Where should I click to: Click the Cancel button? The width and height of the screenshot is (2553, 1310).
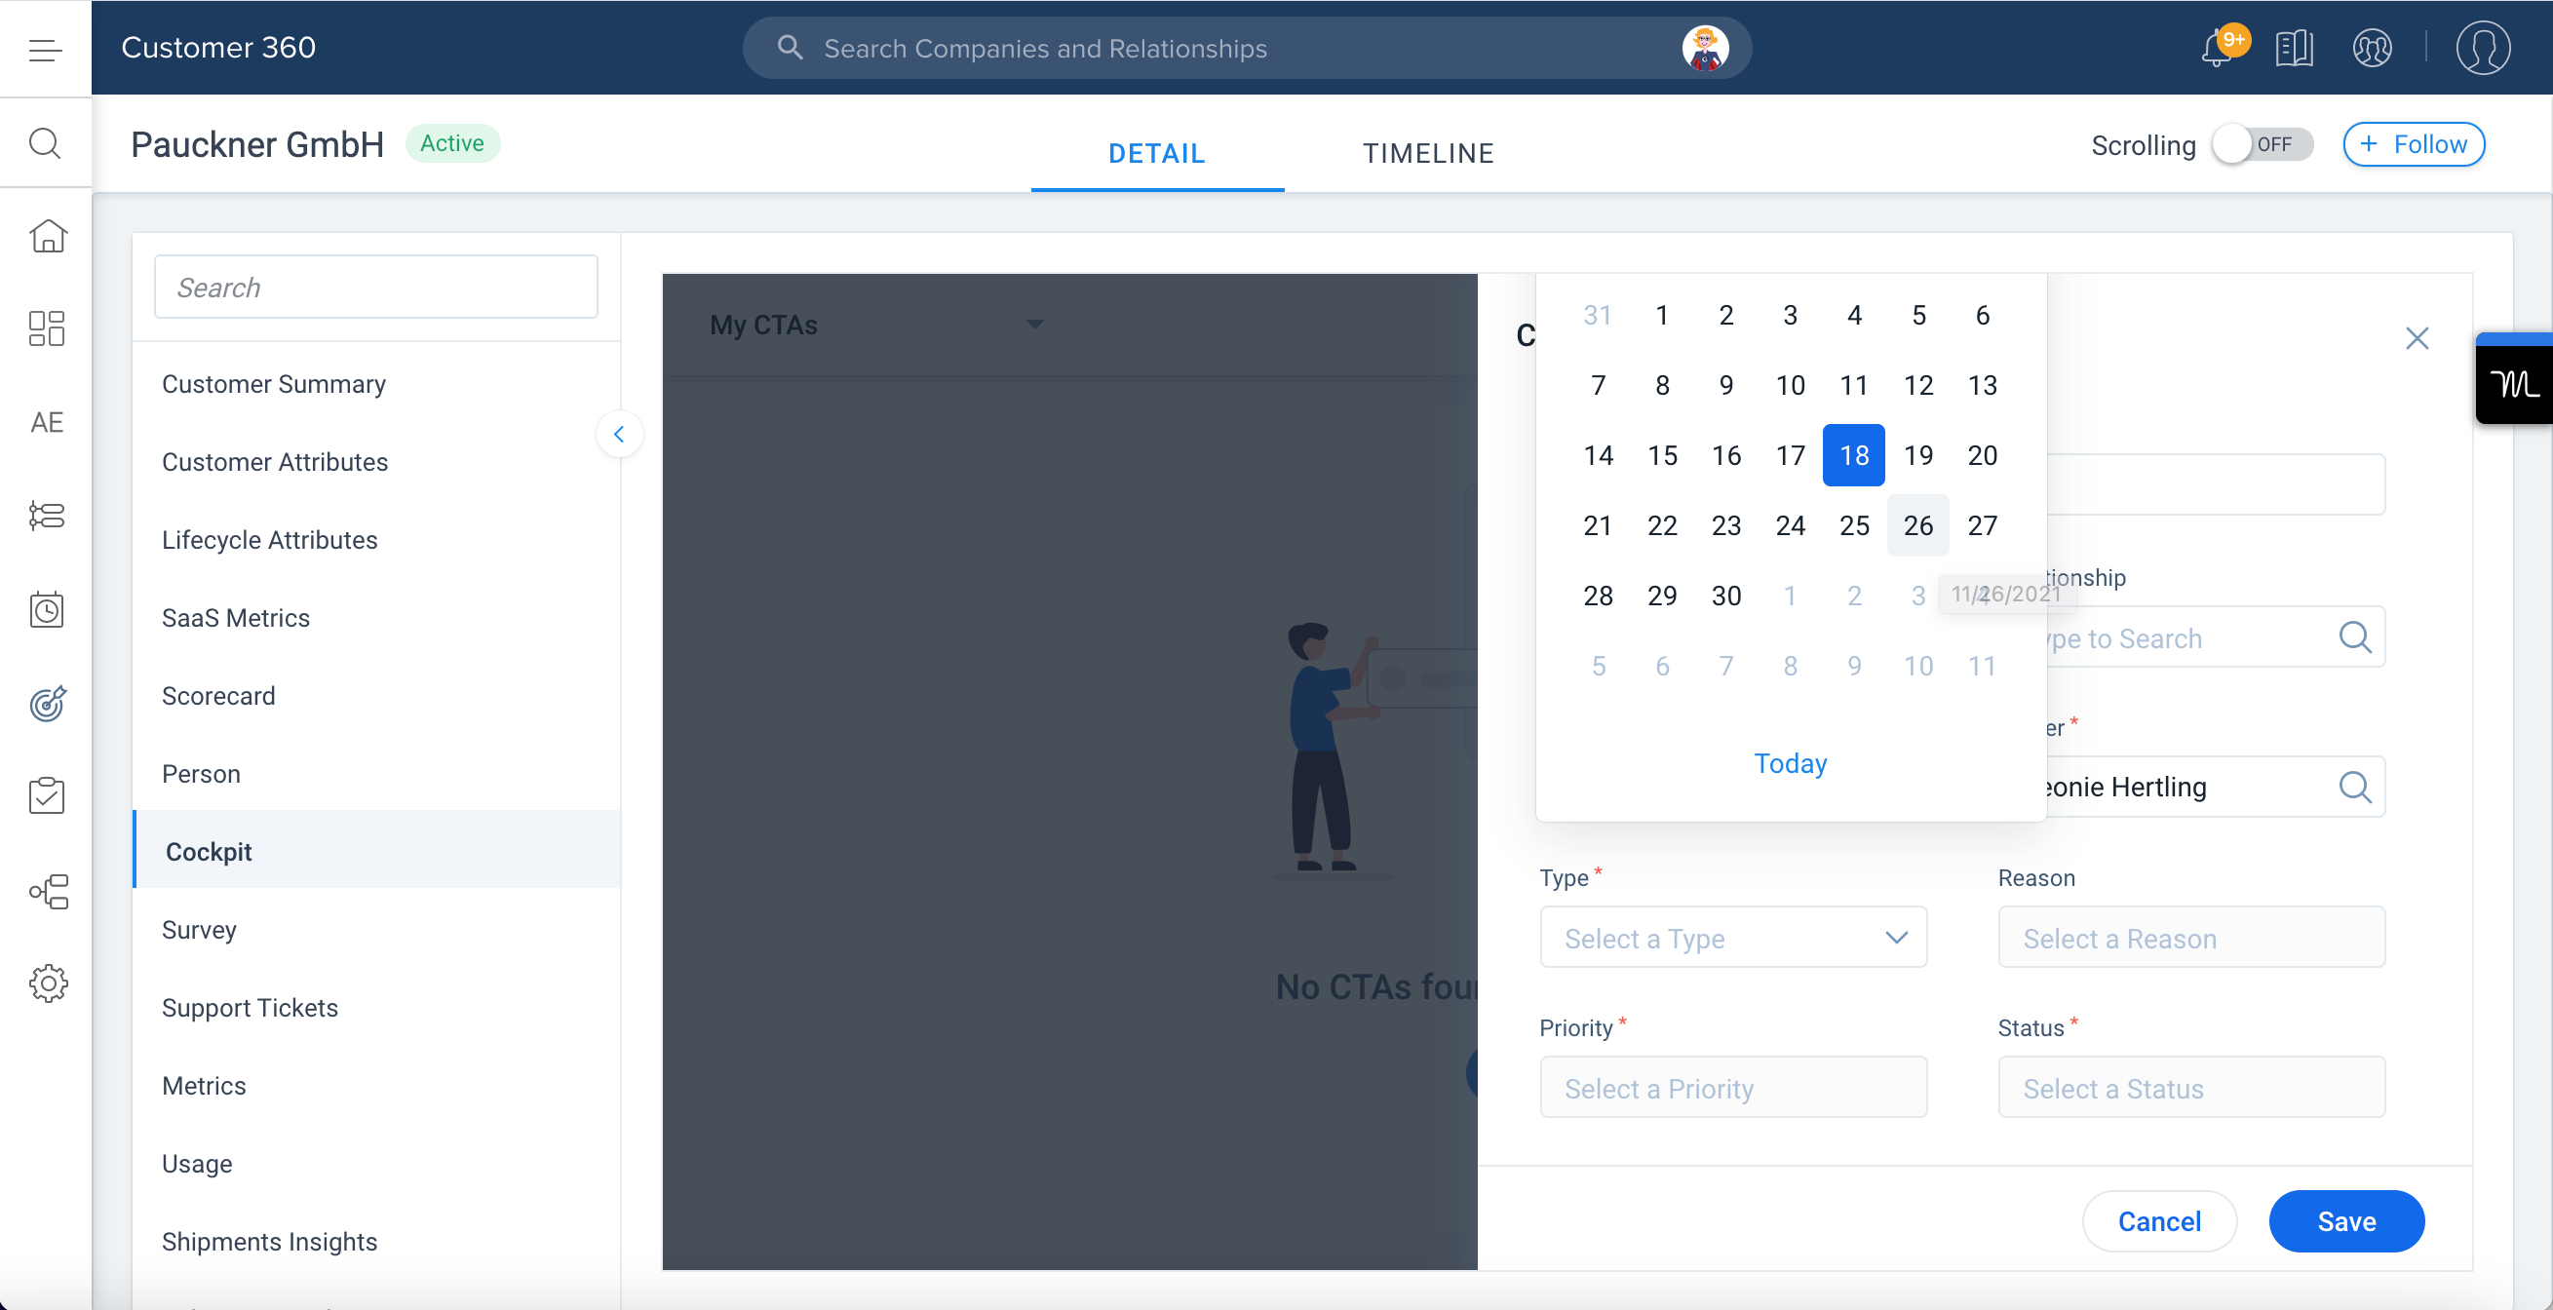point(2158,1221)
